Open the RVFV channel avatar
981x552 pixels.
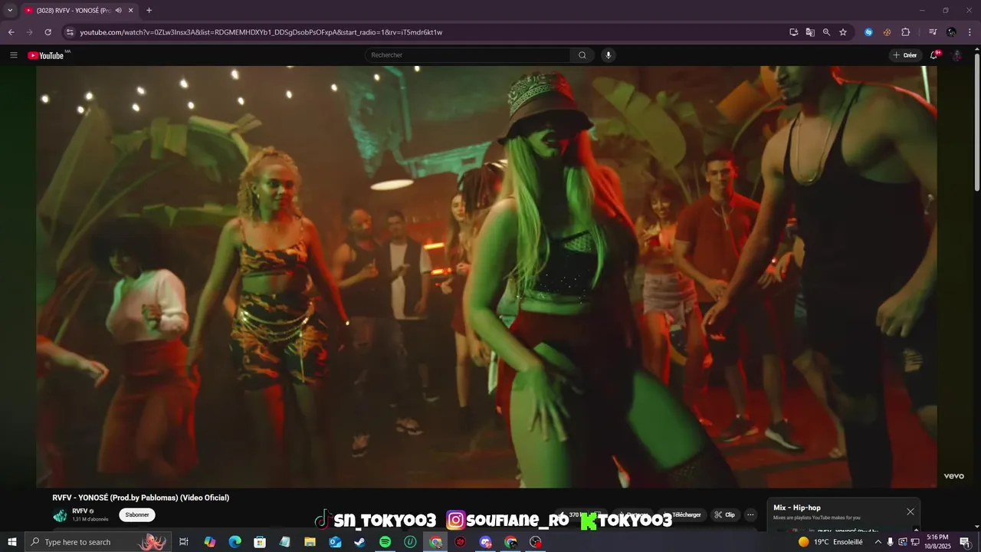(x=60, y=515)
